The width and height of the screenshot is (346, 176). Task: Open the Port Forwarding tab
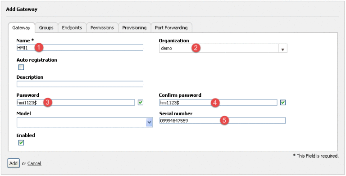point(171,28)
